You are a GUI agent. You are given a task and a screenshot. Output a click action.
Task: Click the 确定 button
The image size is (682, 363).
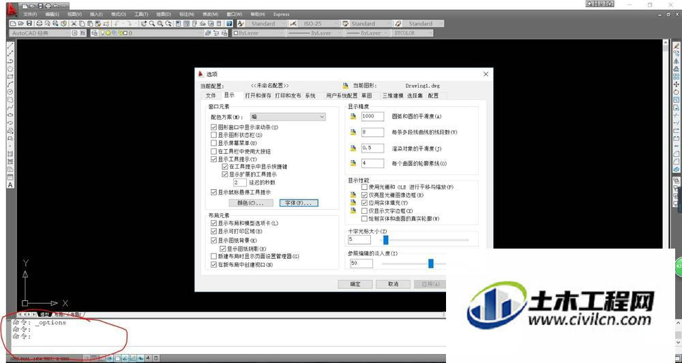[355, 284]
